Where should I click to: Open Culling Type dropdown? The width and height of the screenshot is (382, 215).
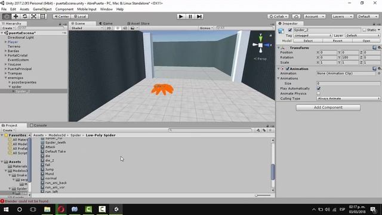click(349, 99)
